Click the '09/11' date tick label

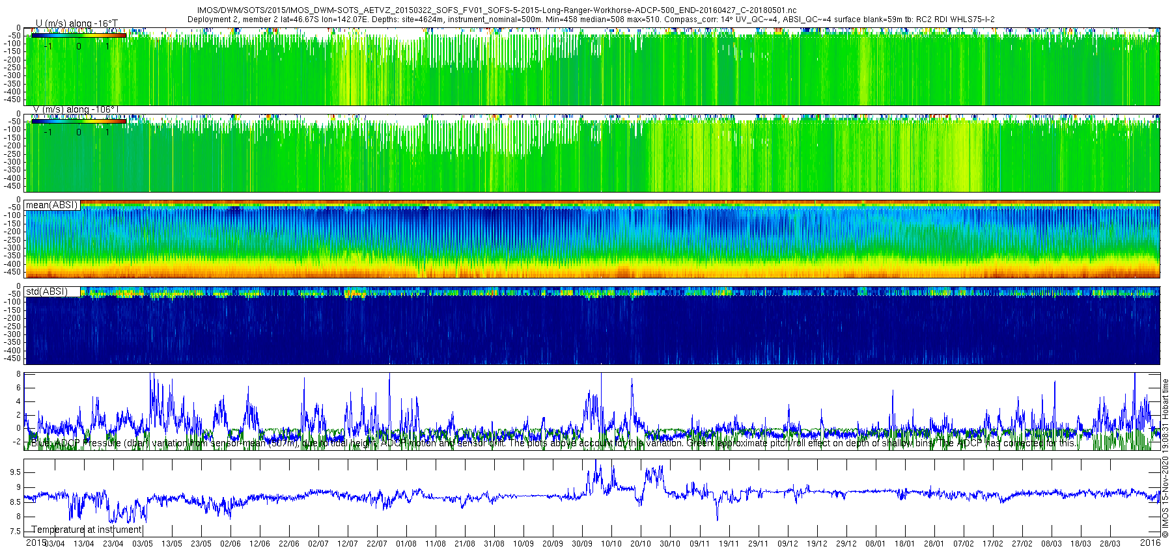[700, 544]
